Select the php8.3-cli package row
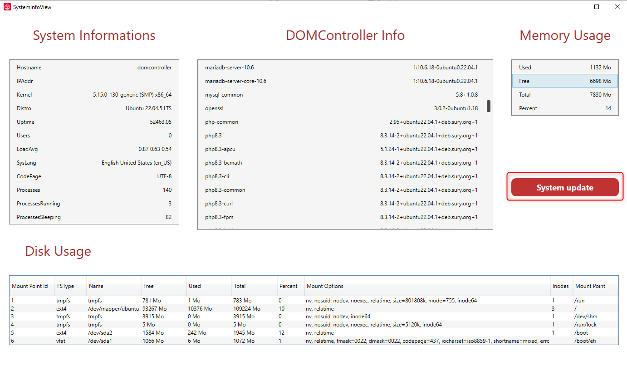Screen dimensions: 627x375 (341, 176)
